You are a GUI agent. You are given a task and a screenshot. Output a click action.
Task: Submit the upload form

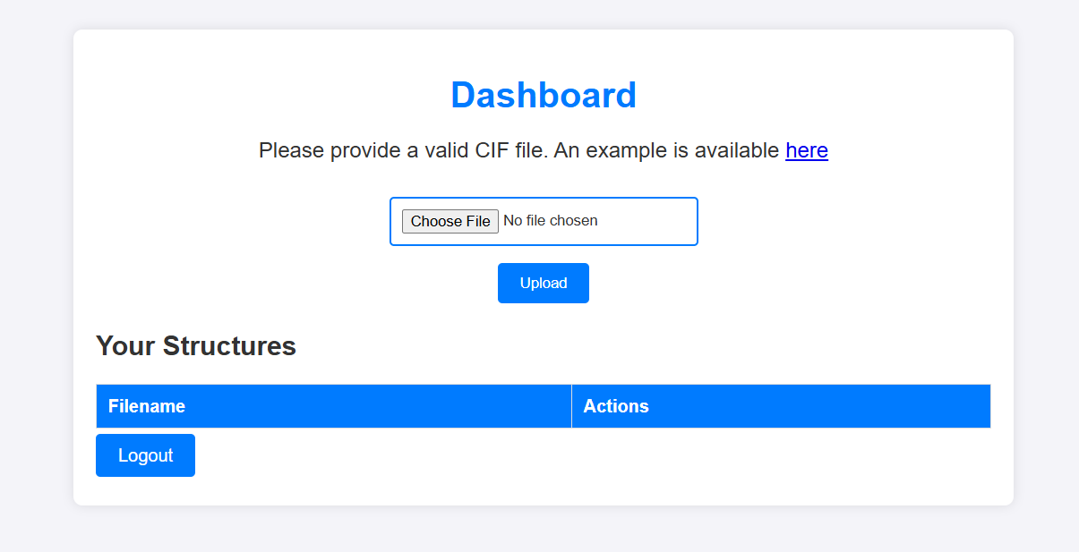[543, 283]
